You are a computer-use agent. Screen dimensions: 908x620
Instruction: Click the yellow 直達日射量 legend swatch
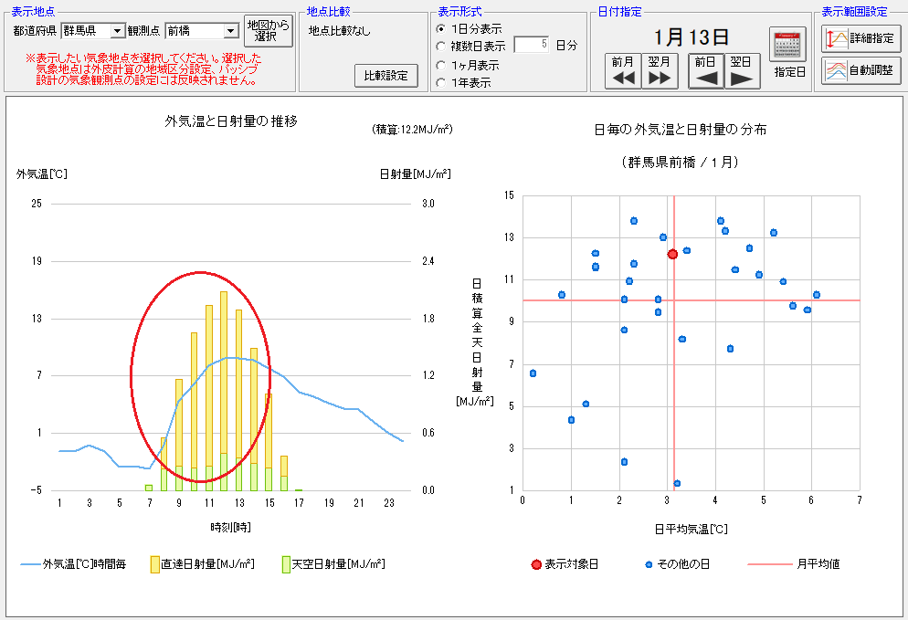click(155, 564)
